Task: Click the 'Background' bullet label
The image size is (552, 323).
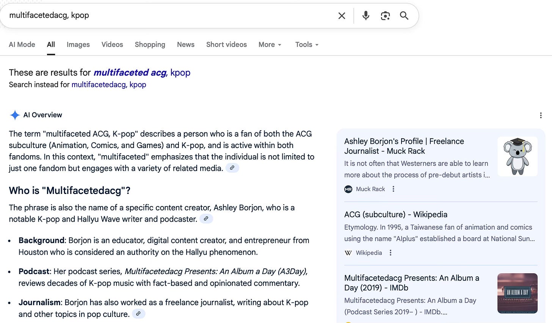Action: [x=41, y=240]
